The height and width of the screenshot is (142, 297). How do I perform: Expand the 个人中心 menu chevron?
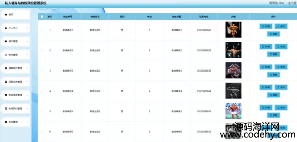click(27, 28)
